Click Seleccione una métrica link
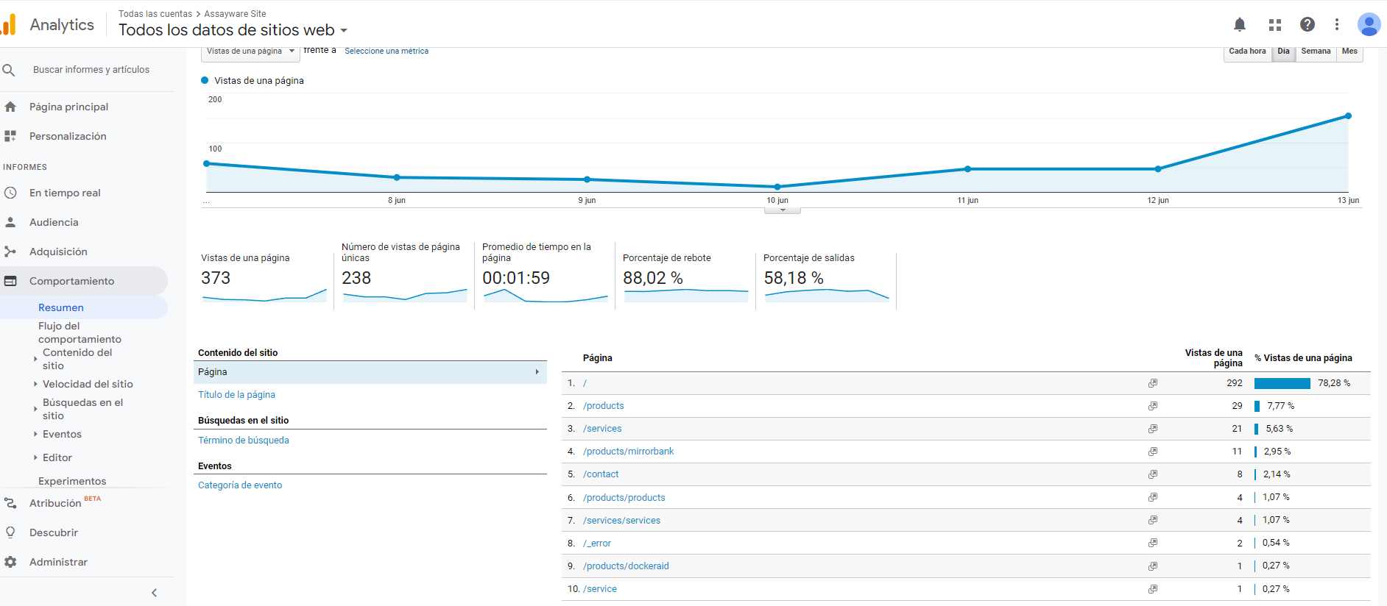The image size is (1387, 606). pos(387,51)
